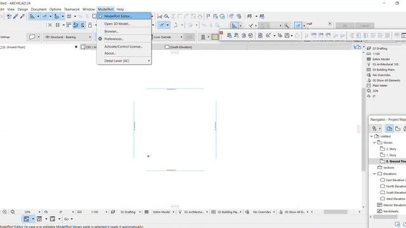
Task: Open ModelPort Editor from the menu
Action: coord(124,16)
